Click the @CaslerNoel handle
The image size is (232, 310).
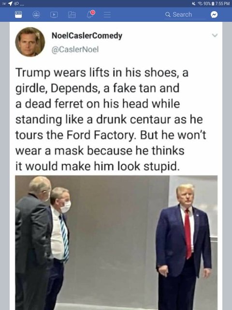pos(75,49)
